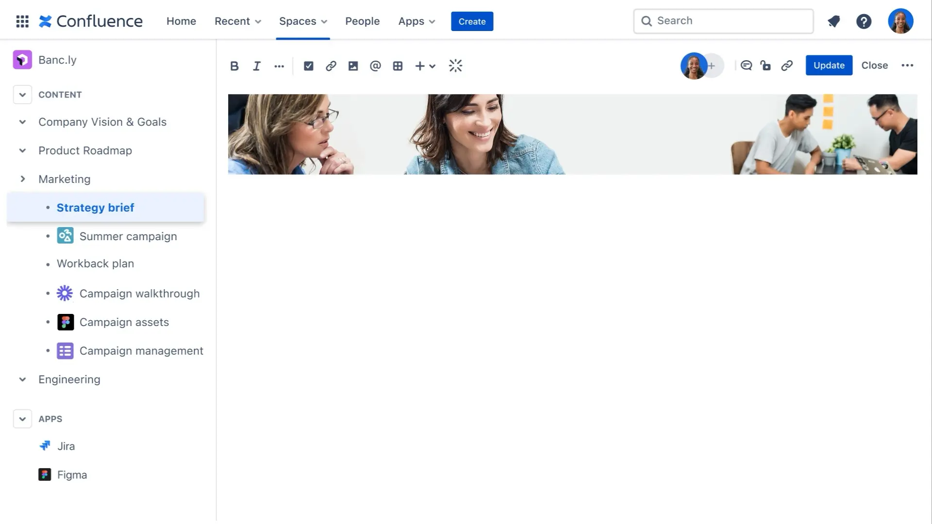
Task: Open the app switcher grid
Action: tap(22, 21)
